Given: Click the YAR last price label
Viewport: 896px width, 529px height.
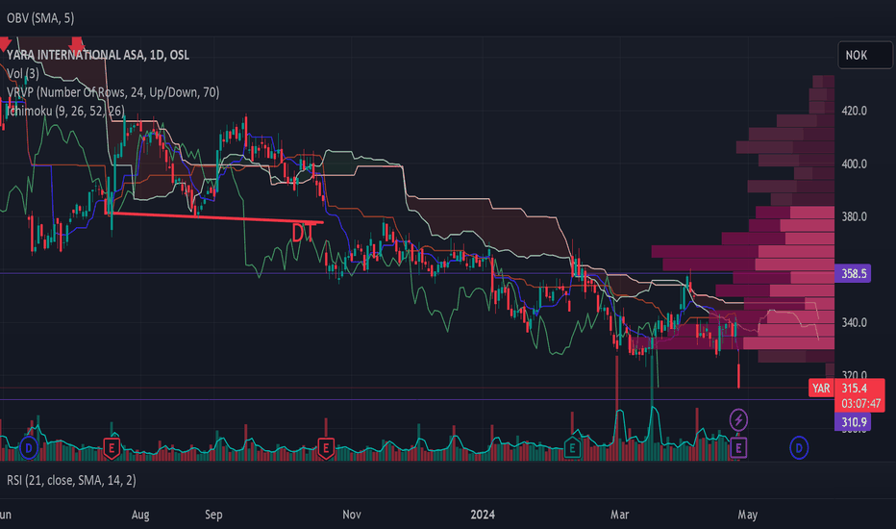Looking at the screenshot, I should [821, 388].
